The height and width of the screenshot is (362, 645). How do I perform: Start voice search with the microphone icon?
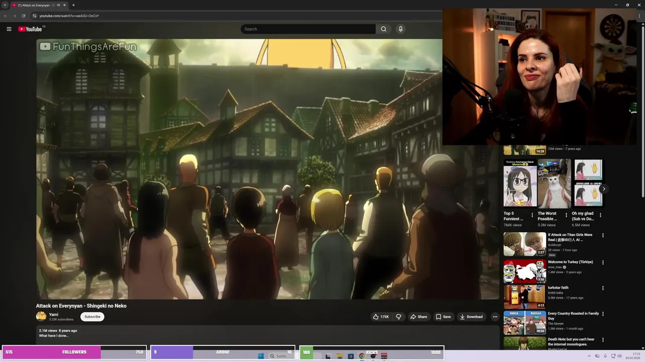click(x=401, y=29)
